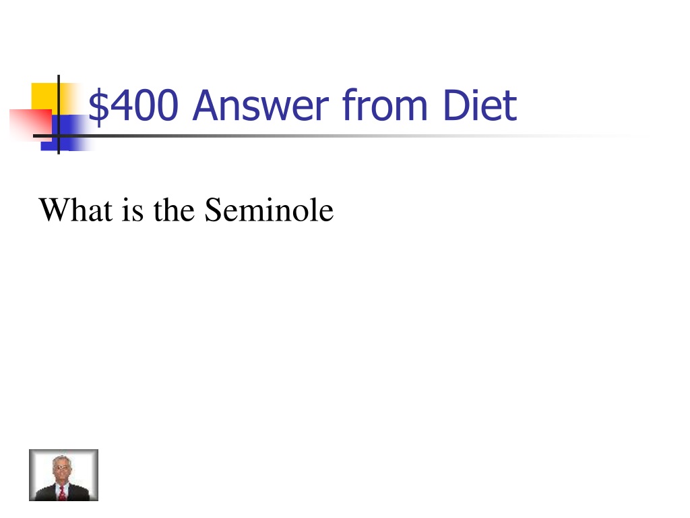Image resolution: width=690 pixels, height=518 pixels.
Task: Click the man's face in the photo
Action: (61, 468)
